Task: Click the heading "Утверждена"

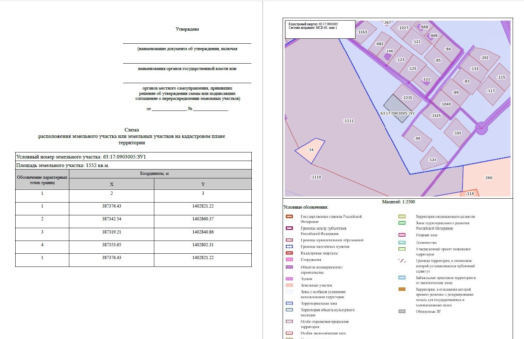Action: [187, 29]
